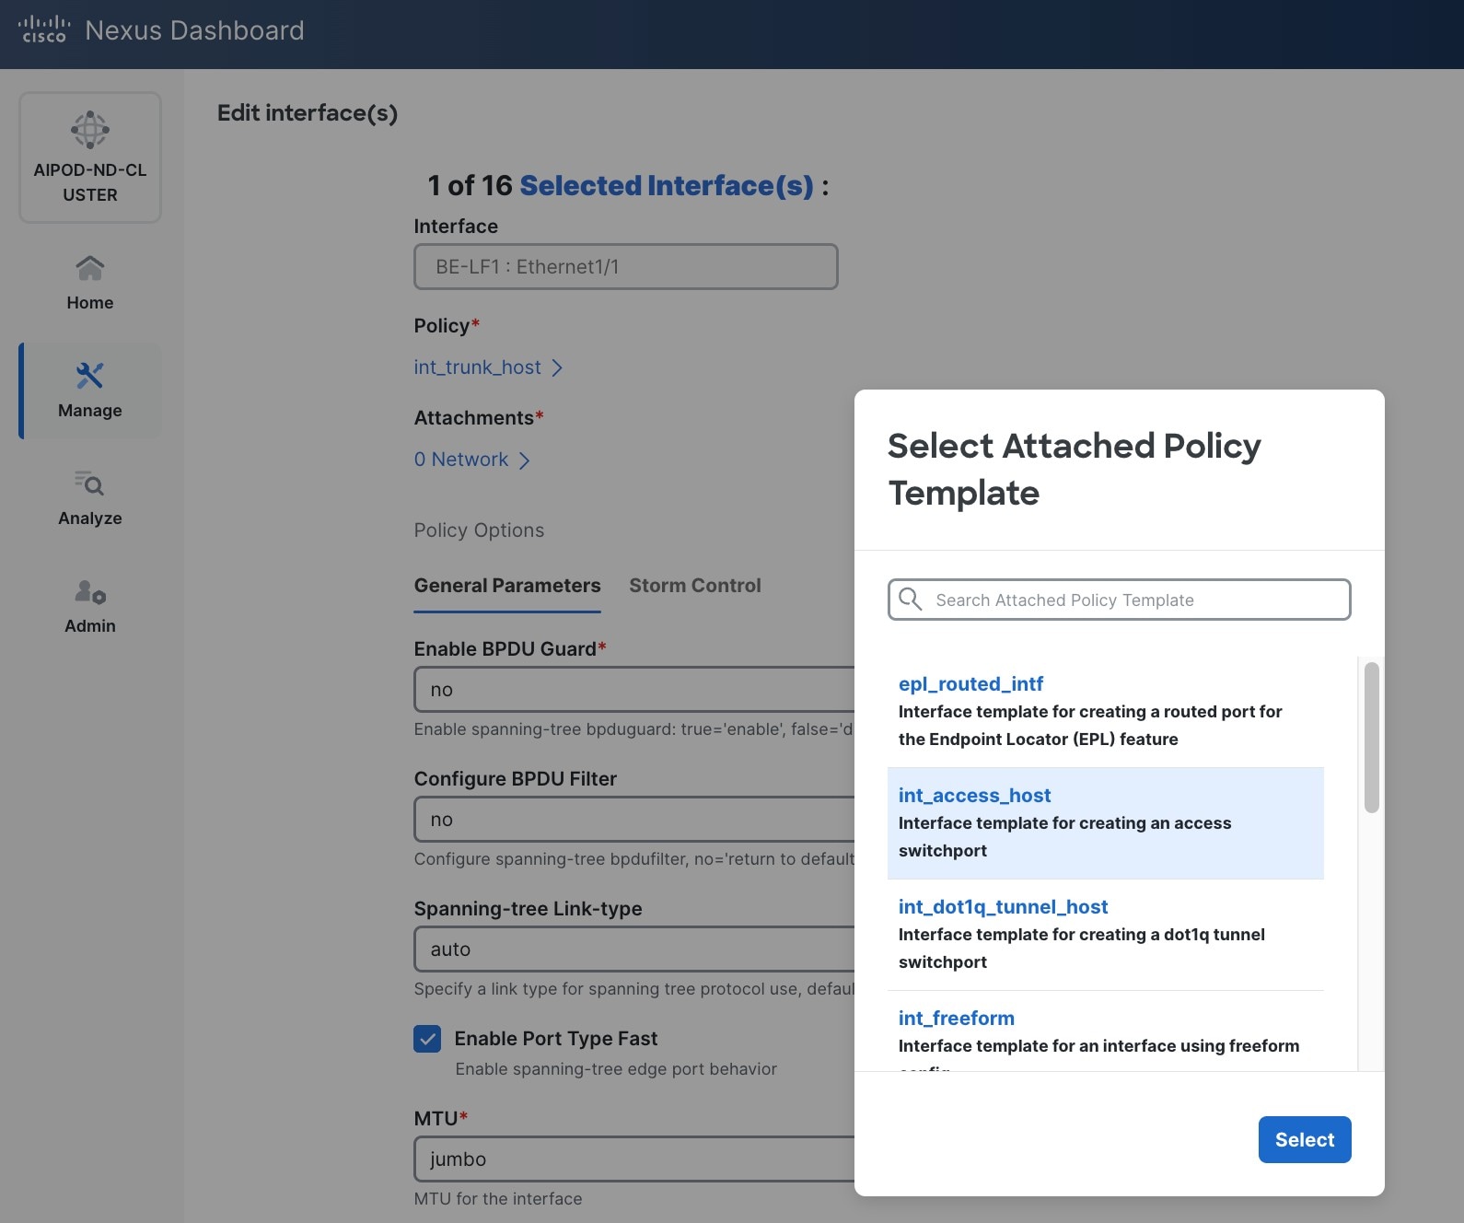1464x1223 pixels.
Task: Click 'Interface template for creating an access switchport' text
Action: click(x=1064, y=837)
